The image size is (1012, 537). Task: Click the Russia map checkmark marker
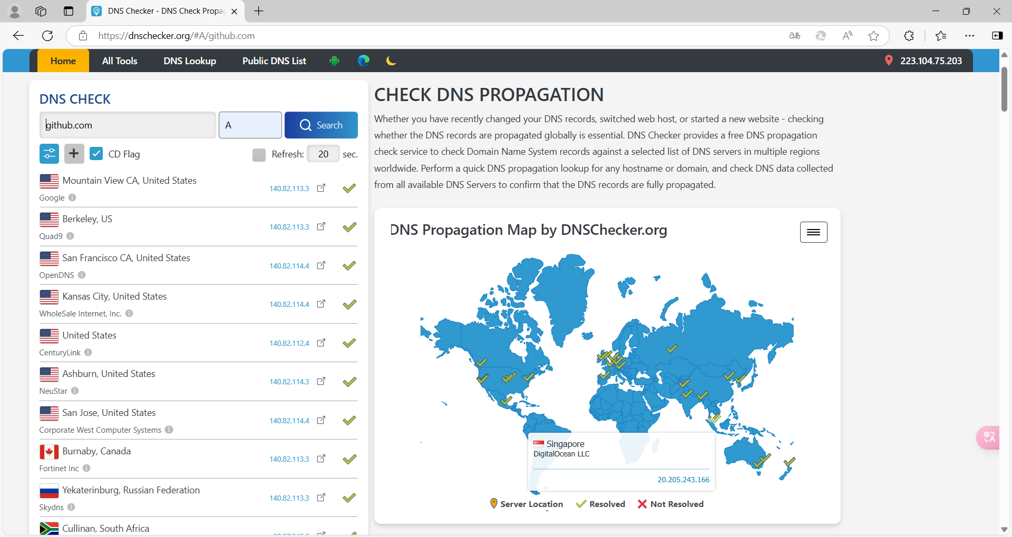tap(672, 349)
